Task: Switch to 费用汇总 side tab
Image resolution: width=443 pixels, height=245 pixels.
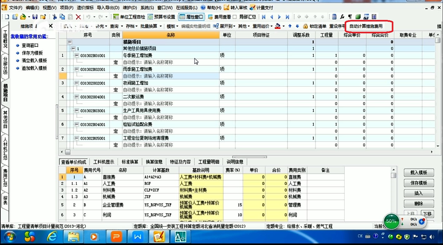Action: [5, 178]
